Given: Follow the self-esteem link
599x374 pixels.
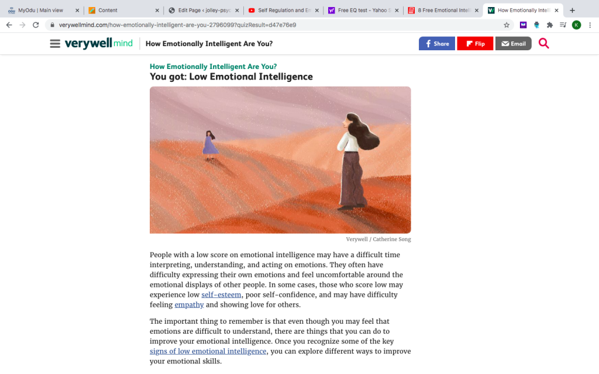Looking at the screenshot, I should 221,295.
